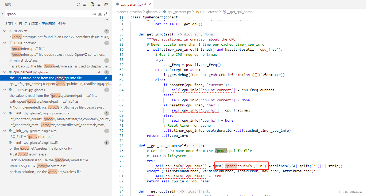Viewport: 366px width, 196px height.
Task: Toggle whole word matching
Action: point(100,14)
